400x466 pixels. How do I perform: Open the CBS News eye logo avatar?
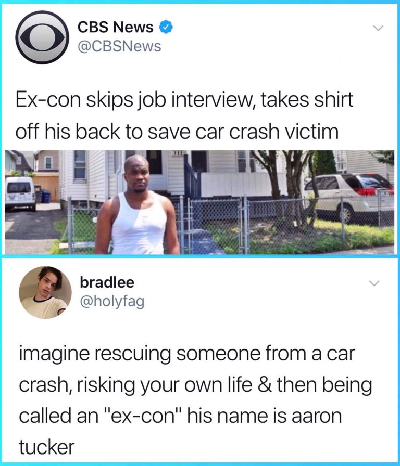(42, 37)
